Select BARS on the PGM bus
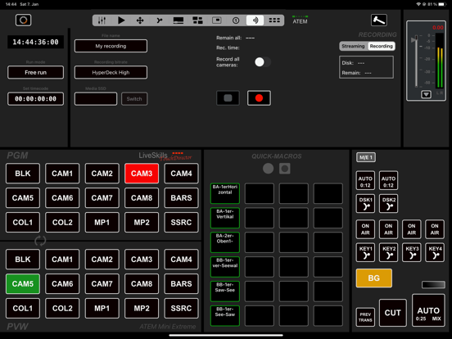This screenshot has height=339, width=452. (181, 198)
